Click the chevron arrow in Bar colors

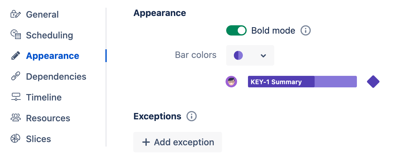[x=263, y=56]
